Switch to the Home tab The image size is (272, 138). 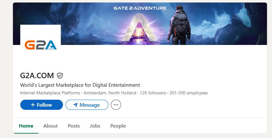[26, 126]
